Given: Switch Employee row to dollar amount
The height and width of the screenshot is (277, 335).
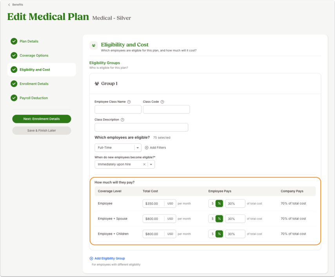Looking at the screenshot, I should (x=212, y=203).
